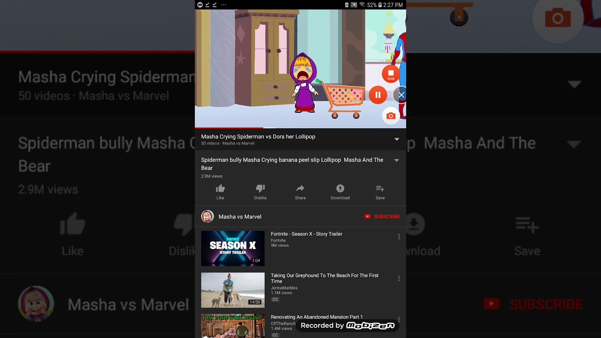This screenshot has height=338, width=601.
Task: Tap the video player showing crying Masha
Action: point(300,68)
